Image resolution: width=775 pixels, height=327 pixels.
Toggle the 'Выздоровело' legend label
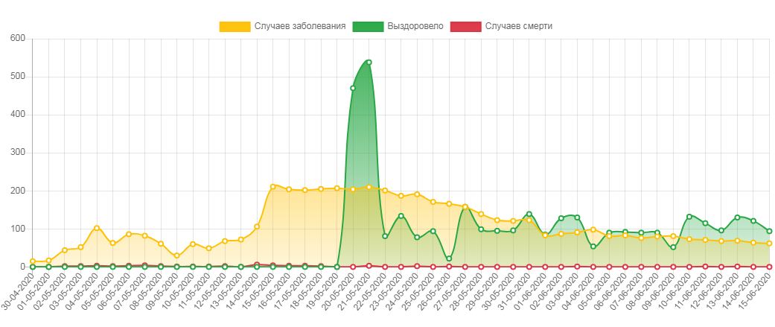pyautogui.click(x=415, y=26)
